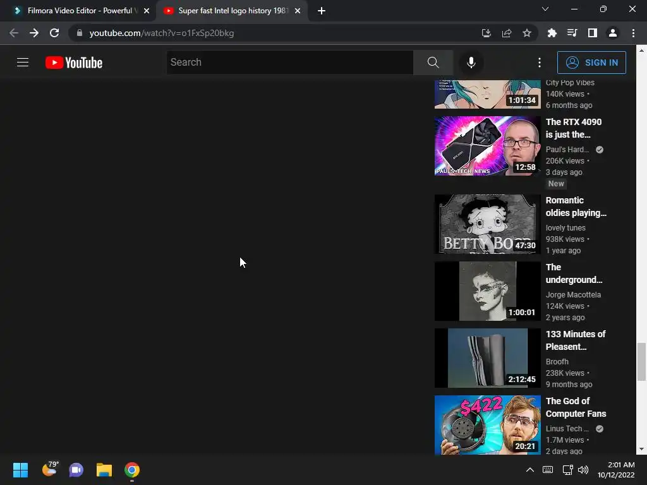Close the Intel logo history tab
The width and height of the screenshot is (647, 485).
[298, 11]
